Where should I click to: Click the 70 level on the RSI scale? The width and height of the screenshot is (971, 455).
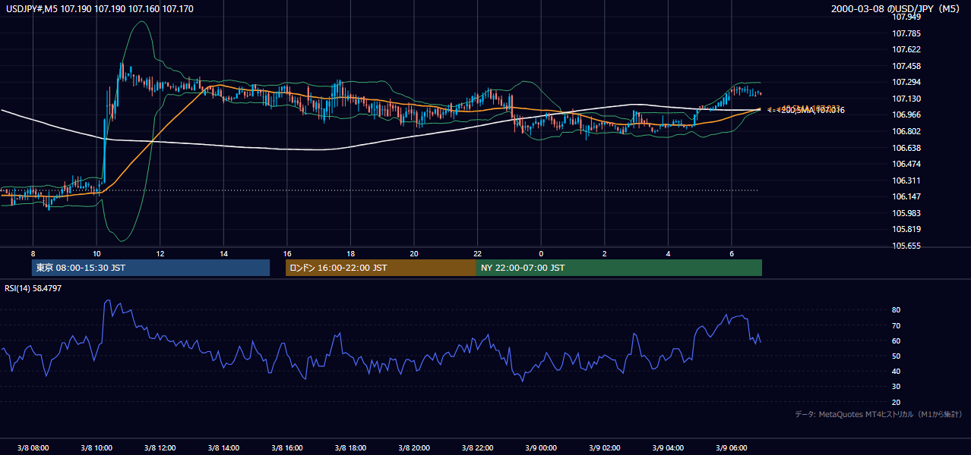pos(897,325)
